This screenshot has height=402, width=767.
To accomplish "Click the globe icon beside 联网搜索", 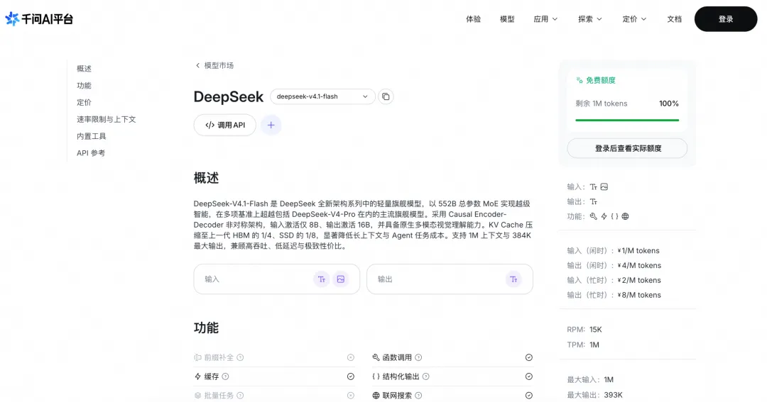I will tap(376, 396).
